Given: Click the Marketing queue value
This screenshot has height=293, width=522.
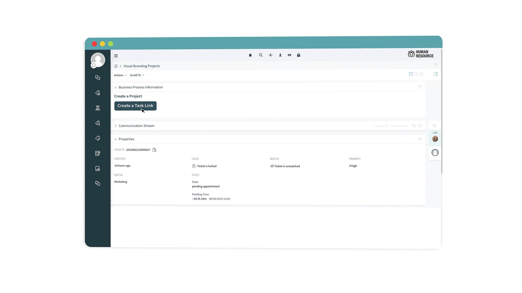Looking at the screenshot, I should (x=121, y=182).
